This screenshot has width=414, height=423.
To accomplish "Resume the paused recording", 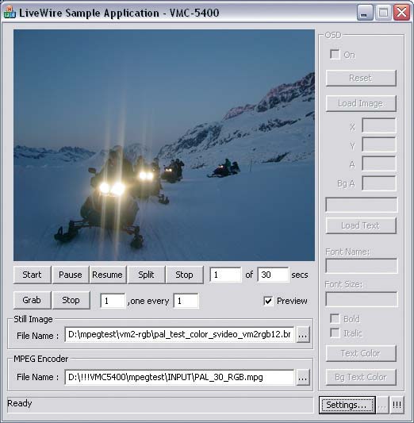I will [x=108, y=275].
